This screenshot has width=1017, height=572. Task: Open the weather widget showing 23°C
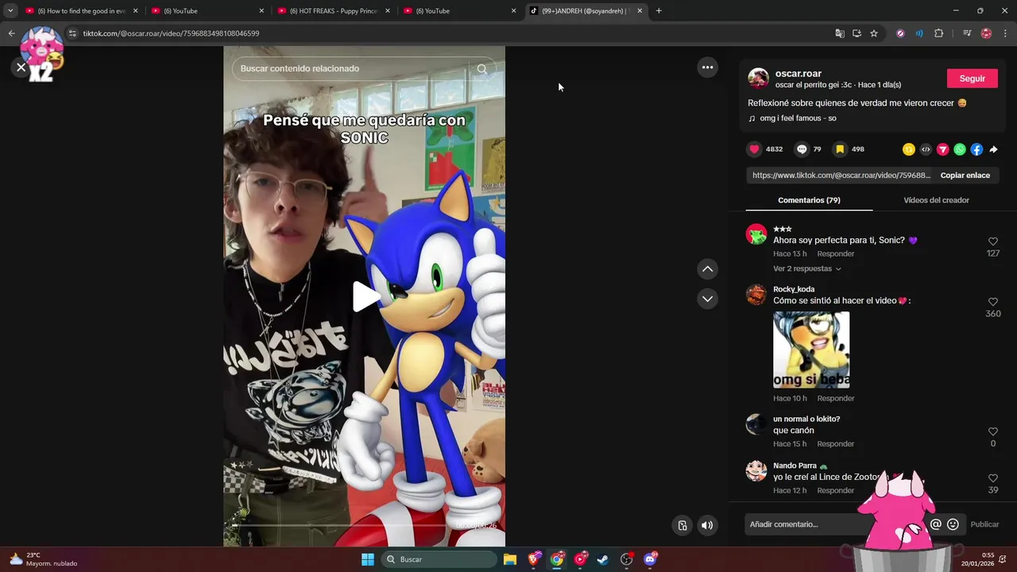point(44,559)
